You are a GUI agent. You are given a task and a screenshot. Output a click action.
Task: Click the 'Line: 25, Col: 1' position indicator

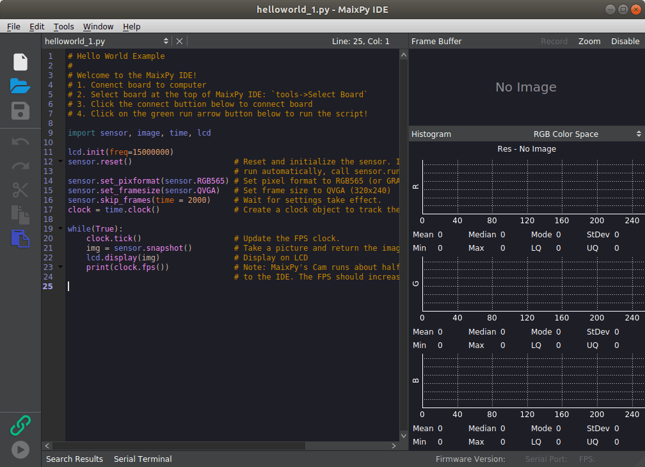click(x=360, y=41)
